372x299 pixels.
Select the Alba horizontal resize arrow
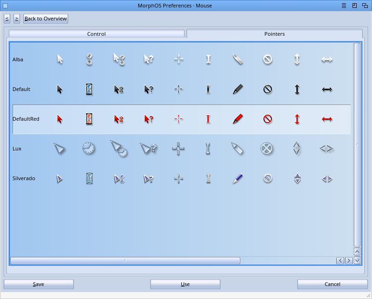click(x=327, y=59)
